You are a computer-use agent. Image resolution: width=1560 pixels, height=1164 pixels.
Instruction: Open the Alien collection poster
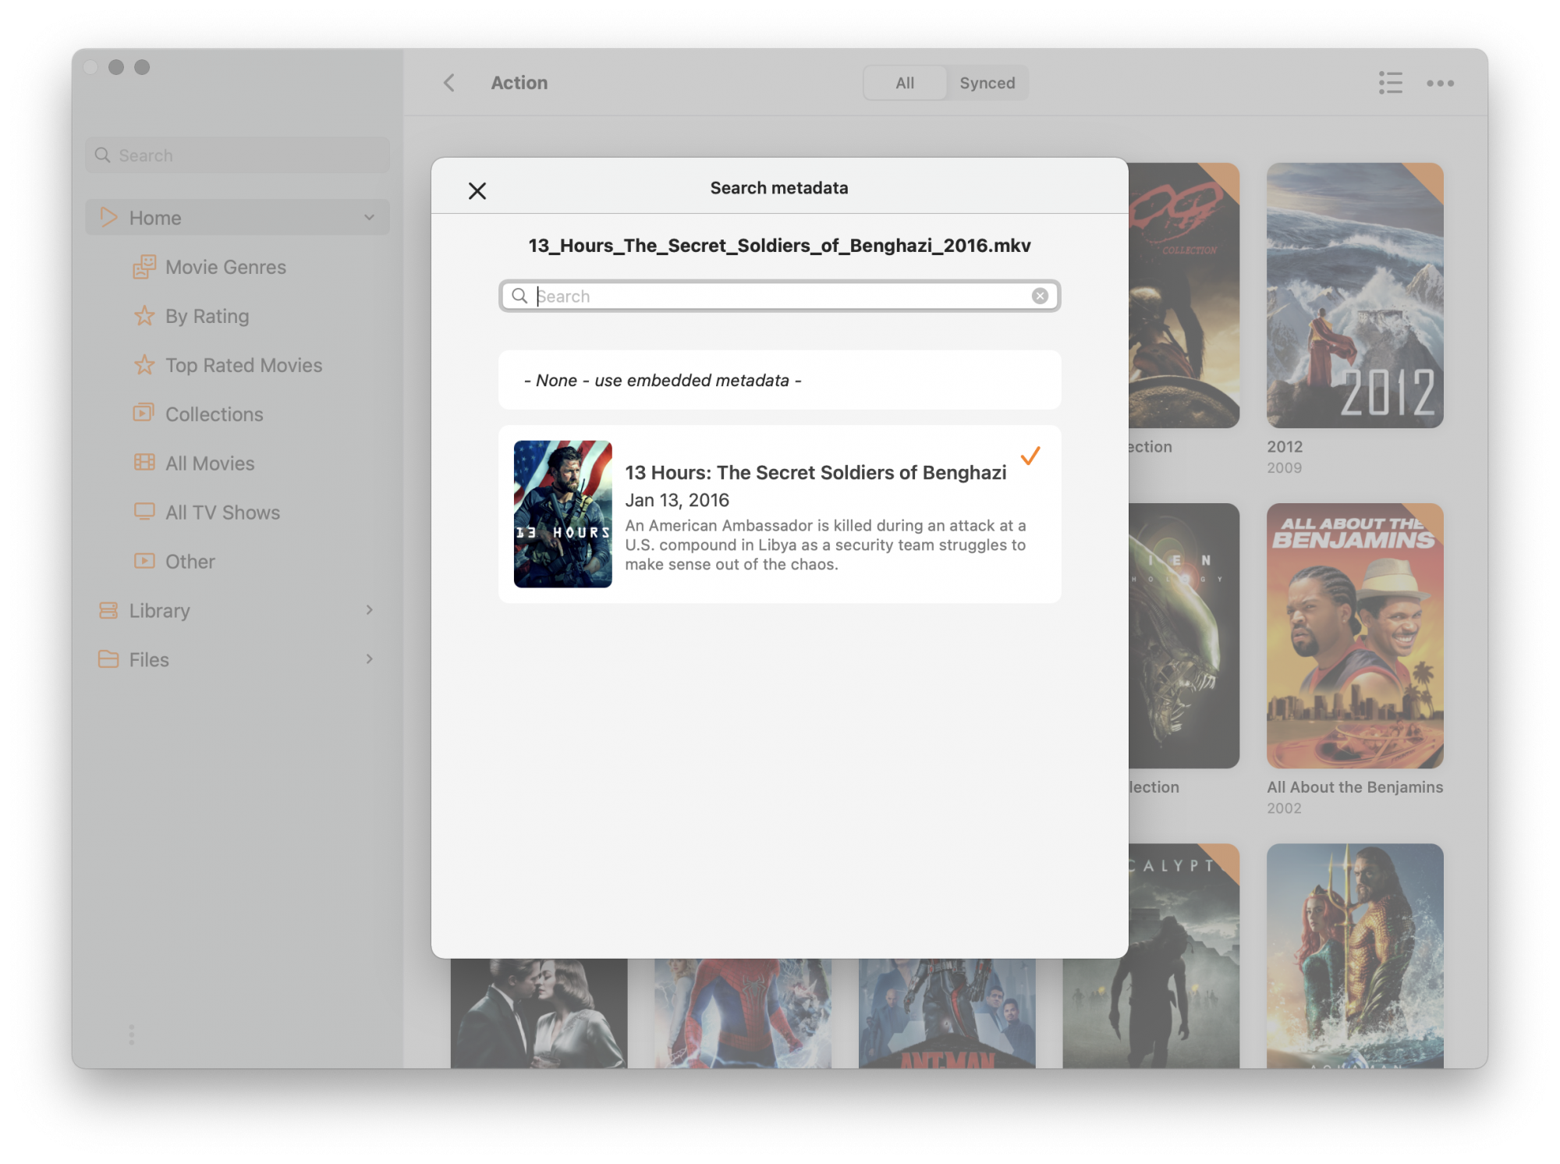click(1184, 636)
